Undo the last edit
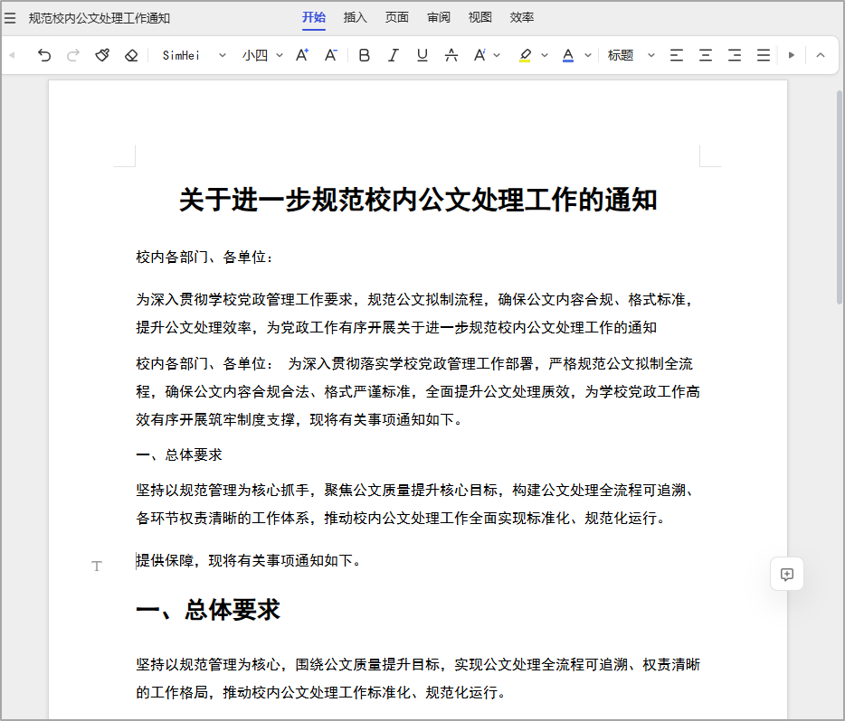845x721 pixels. pyautogui.click(x=43, y=55)
